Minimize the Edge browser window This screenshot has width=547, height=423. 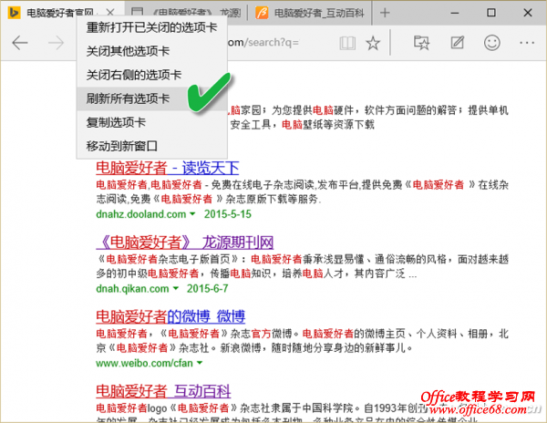[455, 13]
